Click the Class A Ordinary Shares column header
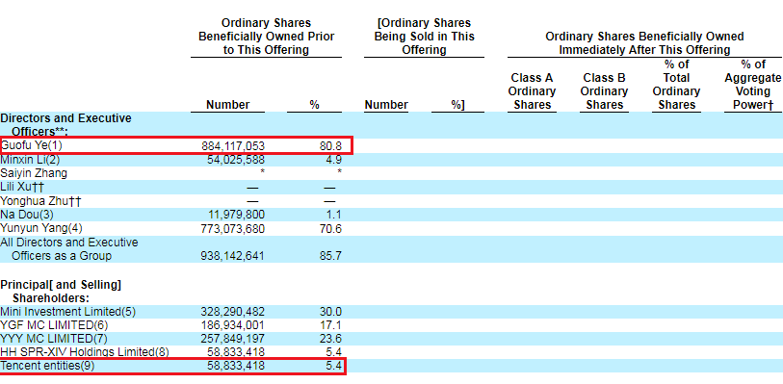Viewport: 783px width, 384px height. (532, 91)
